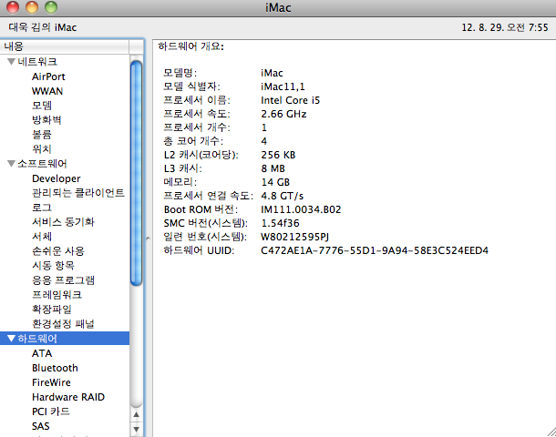
Task: Click the split pane divider handle
Action: (x=148, y=237)
